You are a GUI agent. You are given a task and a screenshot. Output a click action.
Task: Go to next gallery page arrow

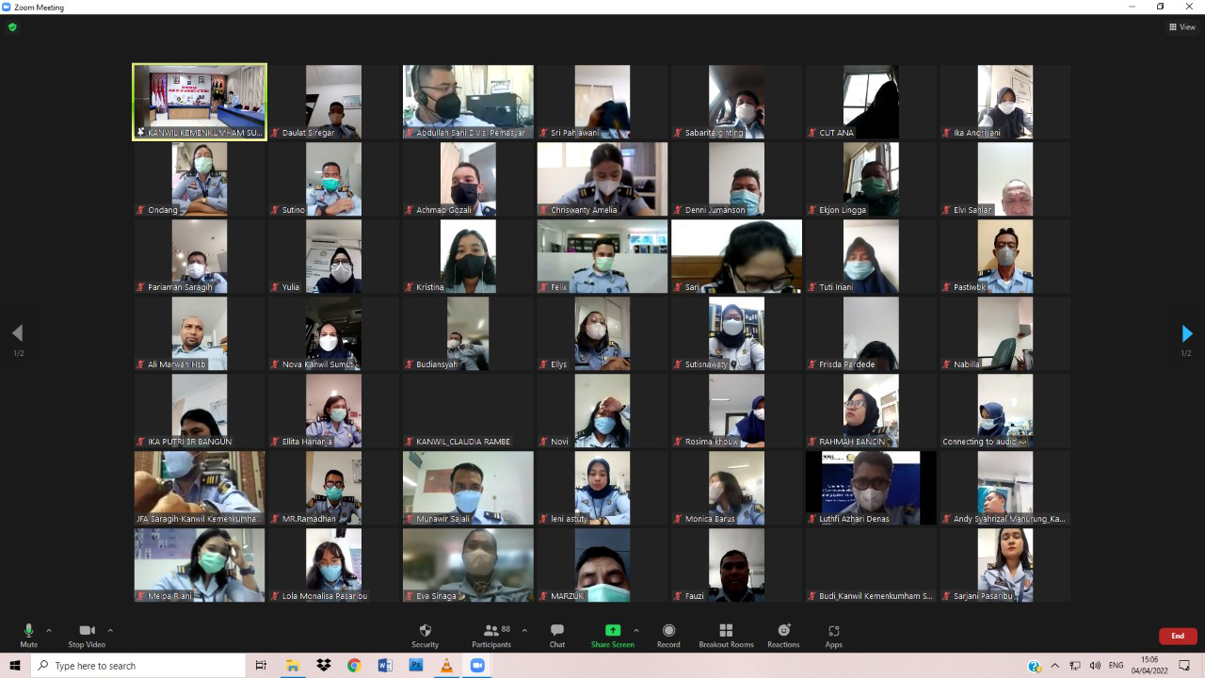click(x=1186, y=333)
